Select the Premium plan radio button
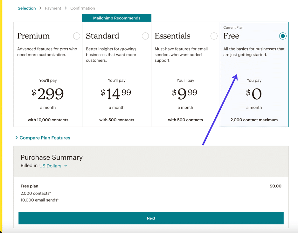Viewport: 298px width, 233px height. click(x=77, y=36)
